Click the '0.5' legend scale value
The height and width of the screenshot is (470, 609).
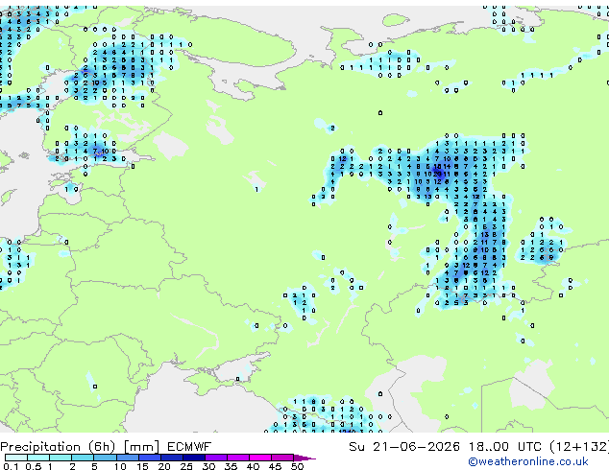click(34, 466)
